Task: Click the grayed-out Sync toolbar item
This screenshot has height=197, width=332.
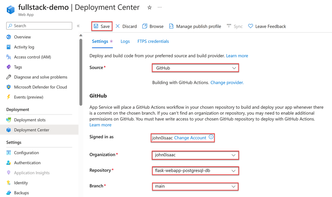Action: pos(235,26)
